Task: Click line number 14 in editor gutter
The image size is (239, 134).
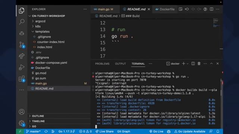Action: tap(103, 36)
